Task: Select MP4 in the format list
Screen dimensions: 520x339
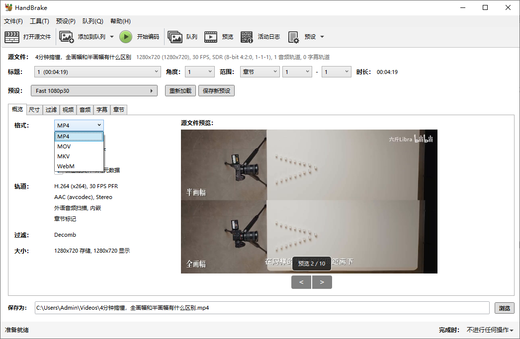Action: click(x=79, y=136)
